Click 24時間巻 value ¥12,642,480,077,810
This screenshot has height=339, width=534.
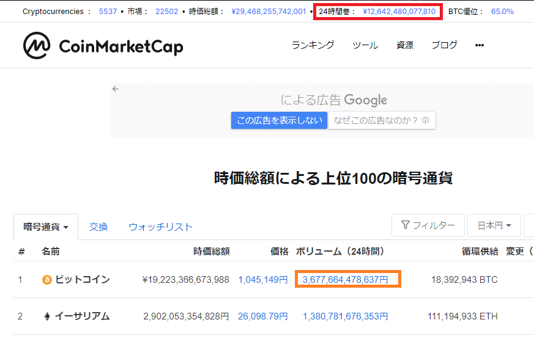pos(399,12)
